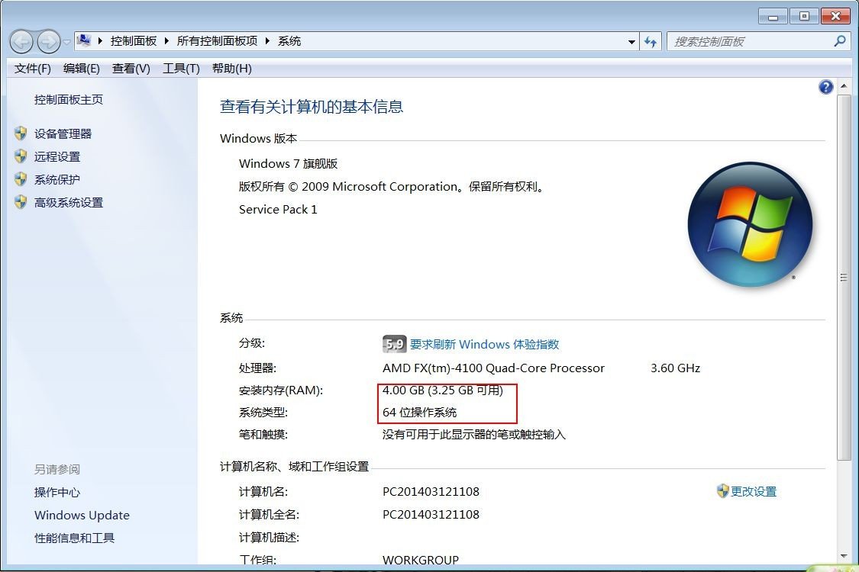Click the blue help question mark icon
This screenshot has width=859, height=572.
pyautogui.click(x=825, y=87)
